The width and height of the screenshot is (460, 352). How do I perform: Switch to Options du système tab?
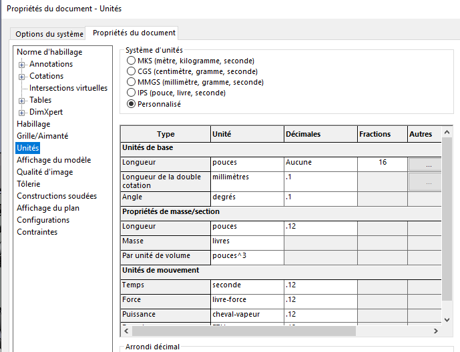(x=49, y=34)
